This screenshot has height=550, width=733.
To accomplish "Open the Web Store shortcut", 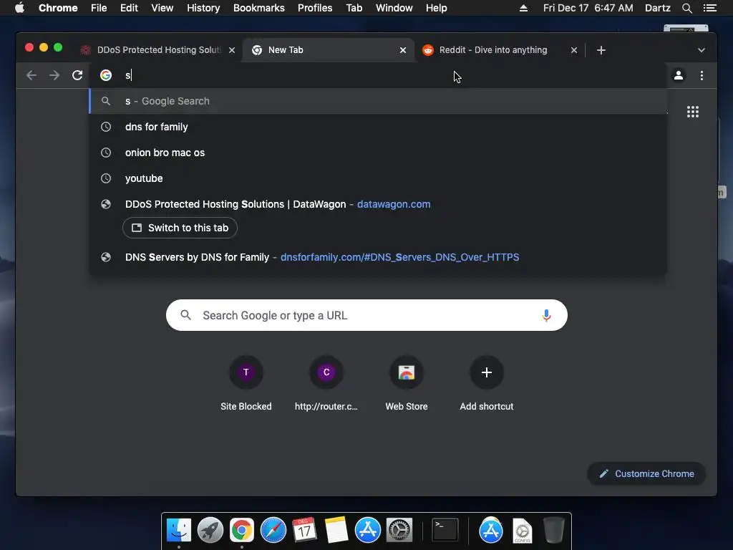I will 407,382.
